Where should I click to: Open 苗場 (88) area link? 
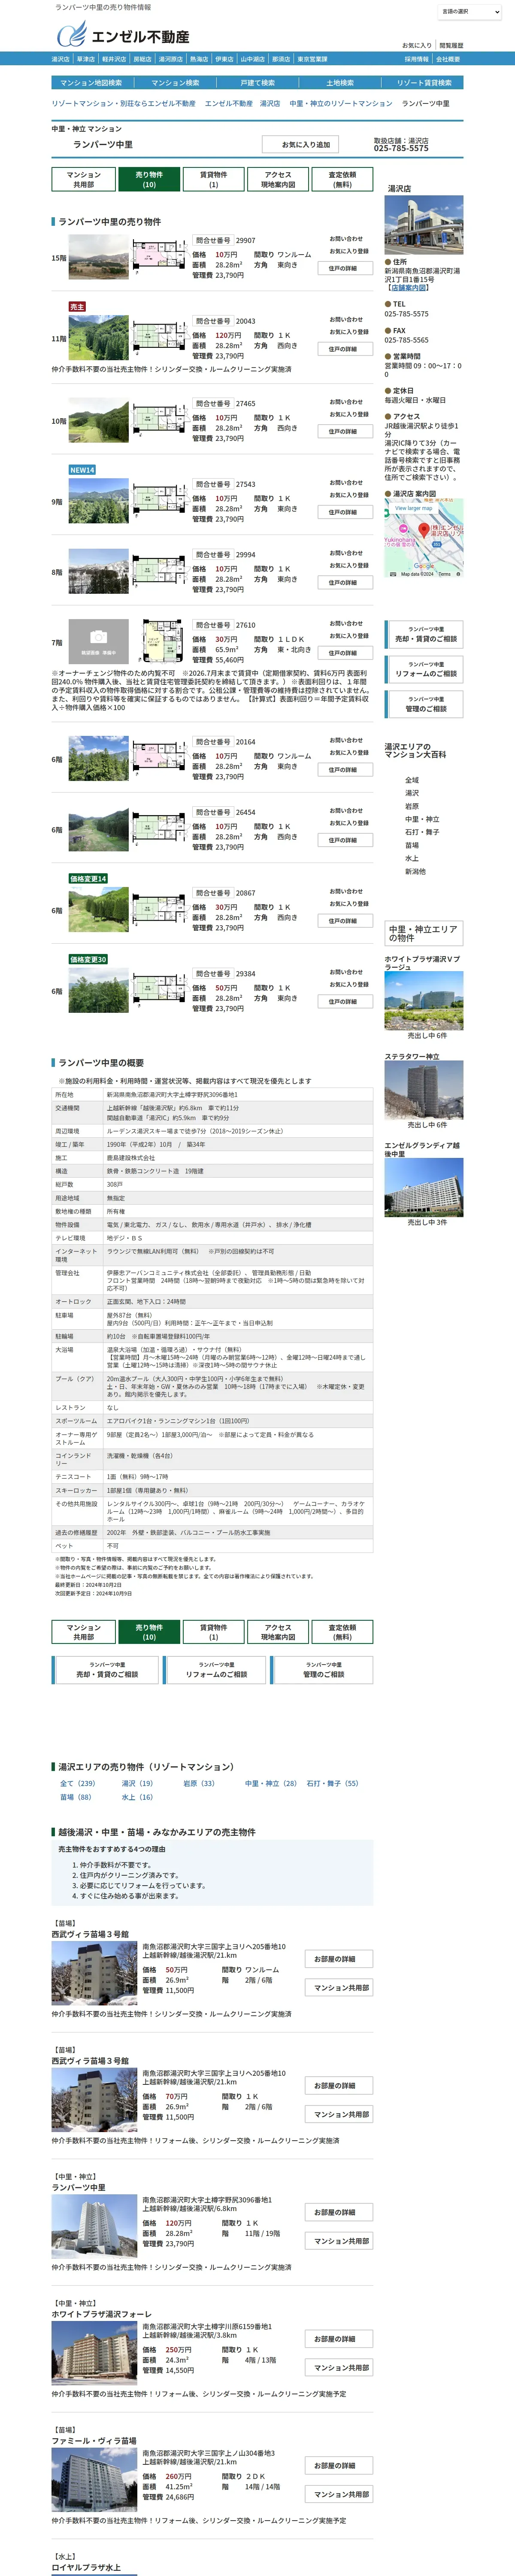pos(75,1797)
